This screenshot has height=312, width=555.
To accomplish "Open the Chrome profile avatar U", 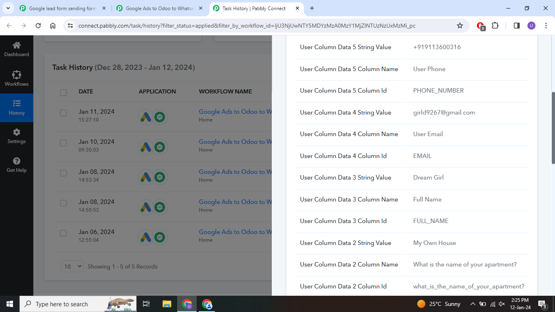I will tap(531, 26).
